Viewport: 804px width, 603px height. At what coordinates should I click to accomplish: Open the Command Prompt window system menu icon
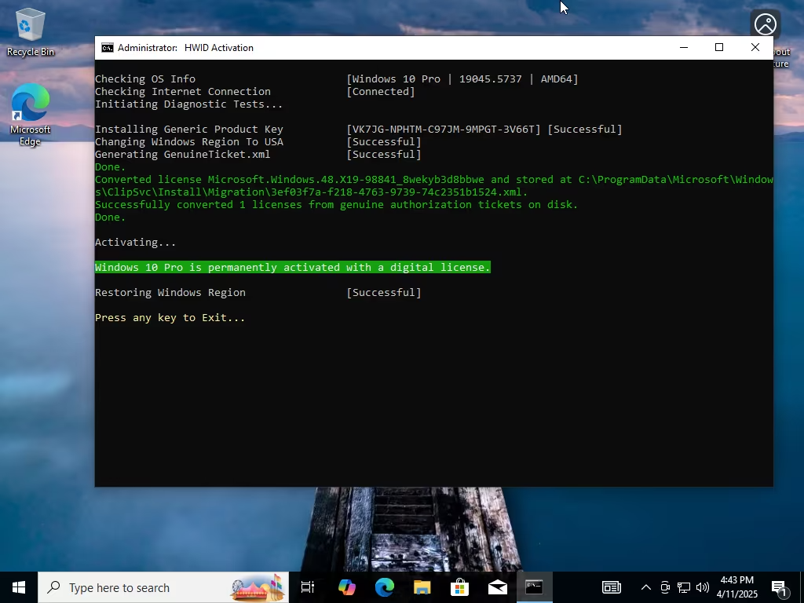(107, 48)
